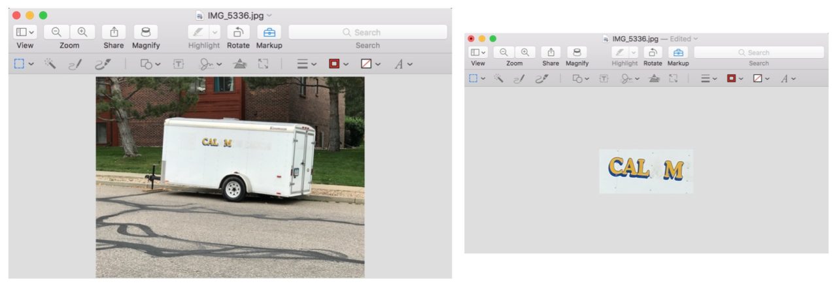Add Text box in left window
The width and height of the screenshot is (837, 288).
point(178,64)
